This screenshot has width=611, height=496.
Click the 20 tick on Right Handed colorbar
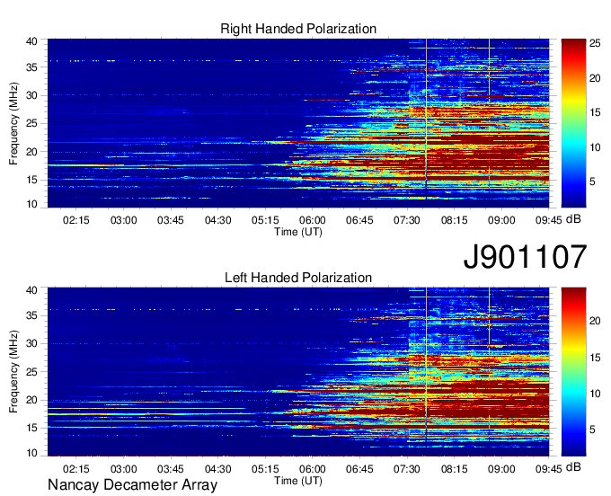595,78
